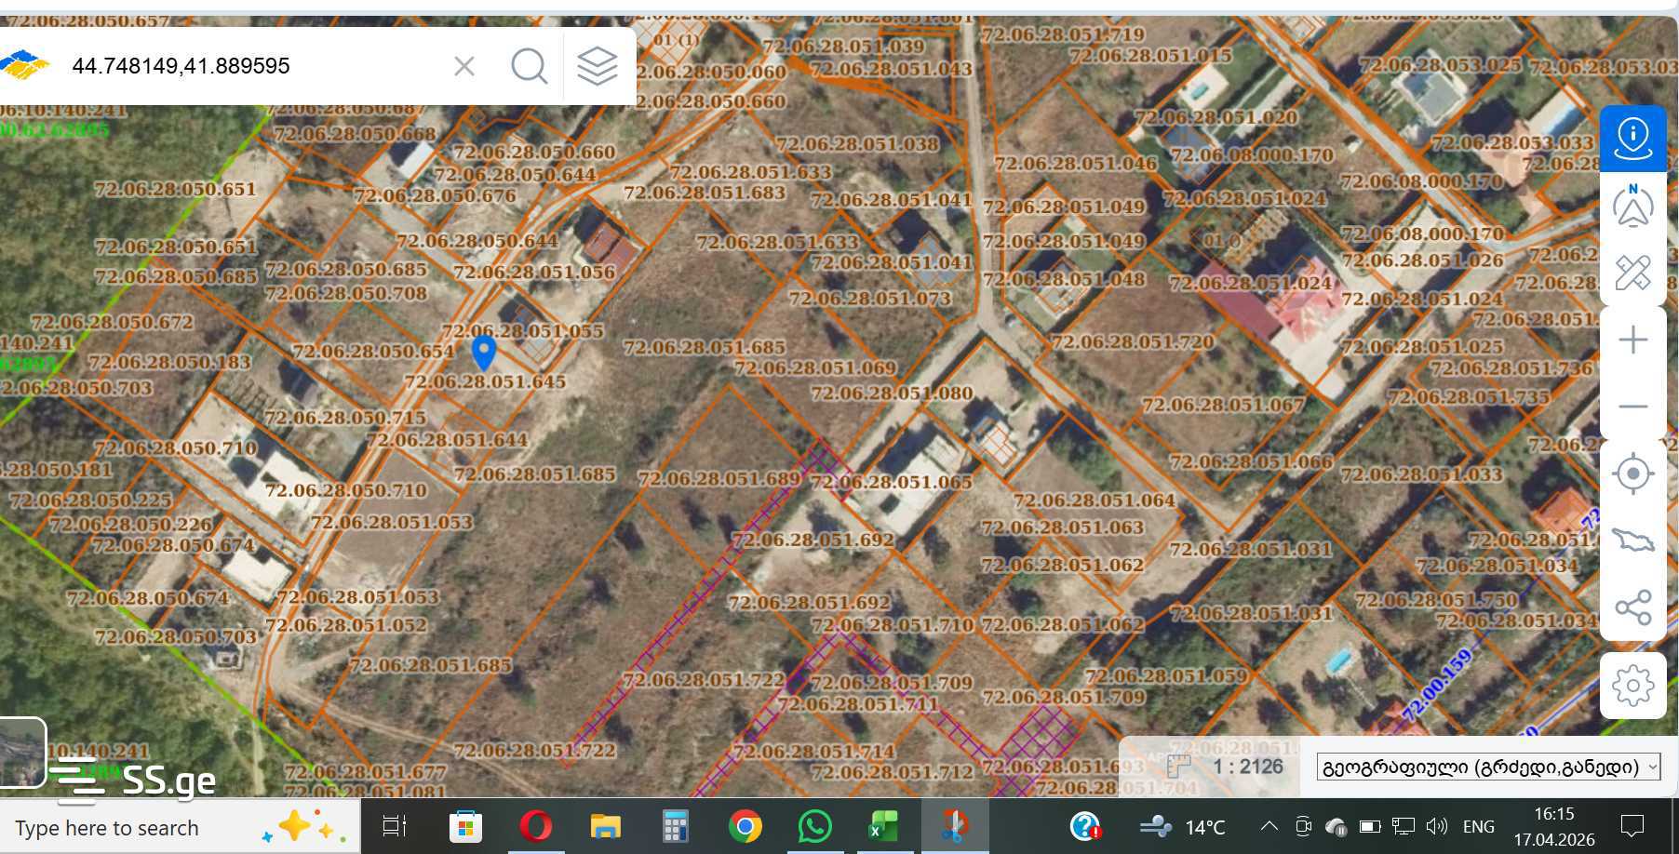
Task: Open the coordinate system dropdown
Action: coord(1488,767)
